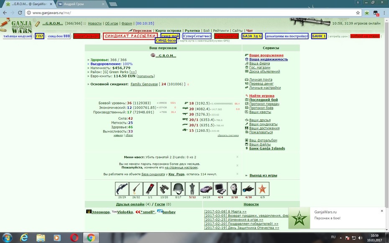This screenshot has height=243, width=389.
Task: Click Выход из игры link
Action: tap(263, 175)
